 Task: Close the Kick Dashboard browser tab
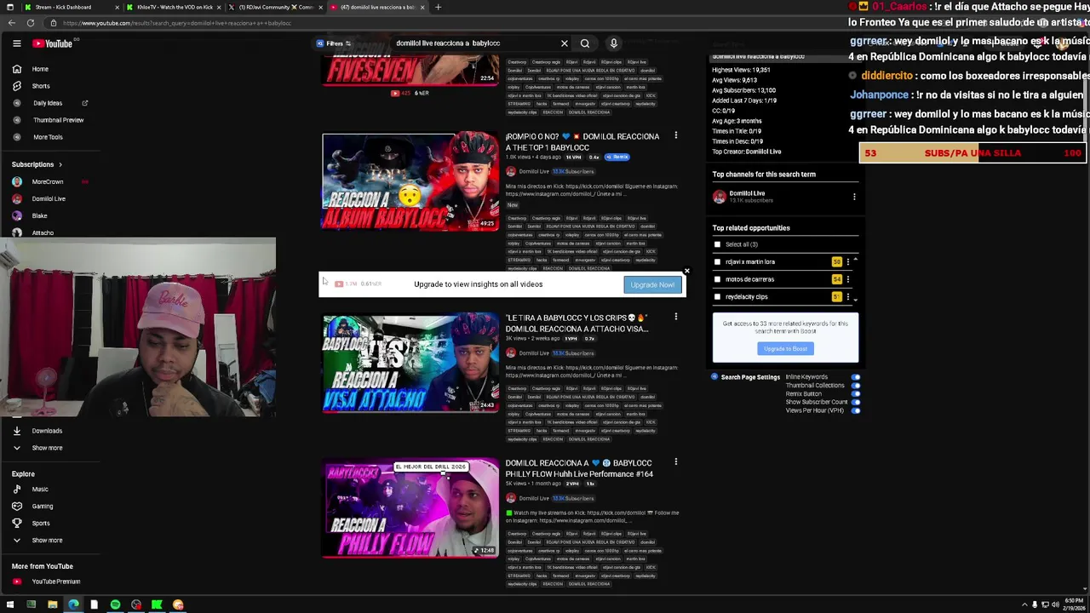pyautogui.click(x=117, y=7)
